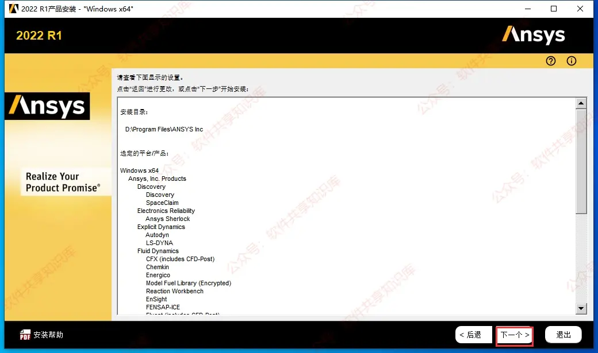Click the scrollbar up arrow

point(581,103)
